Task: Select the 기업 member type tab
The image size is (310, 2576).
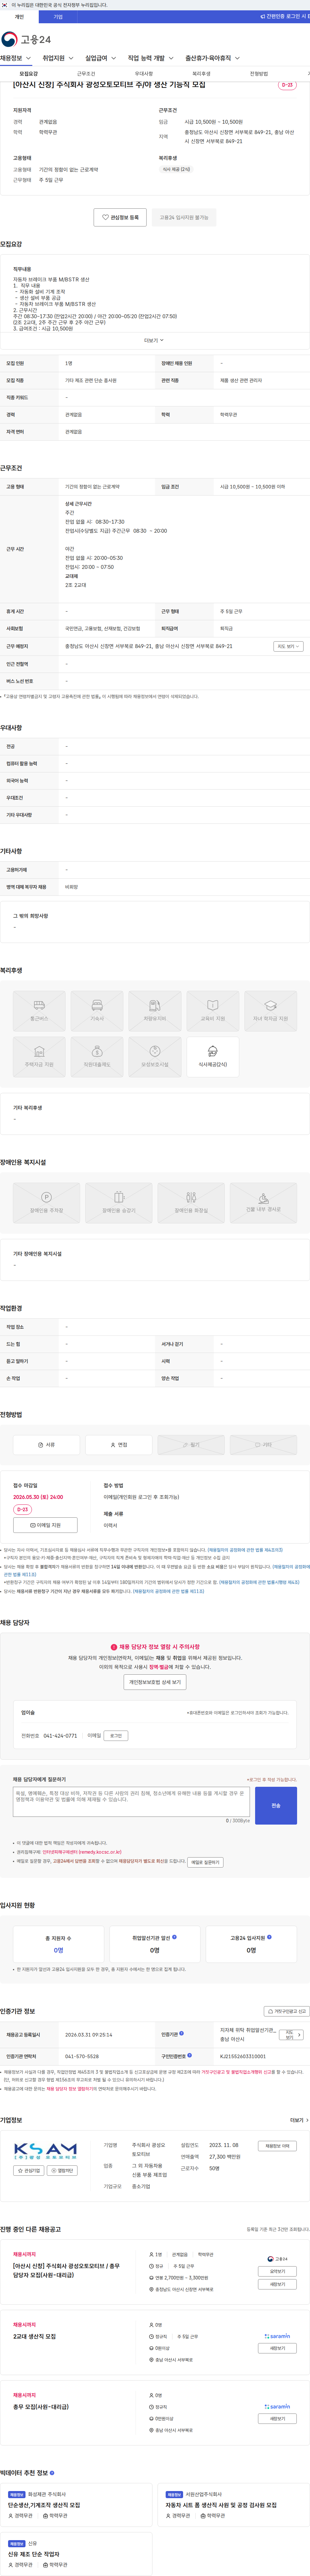Action: click(58, 17)
